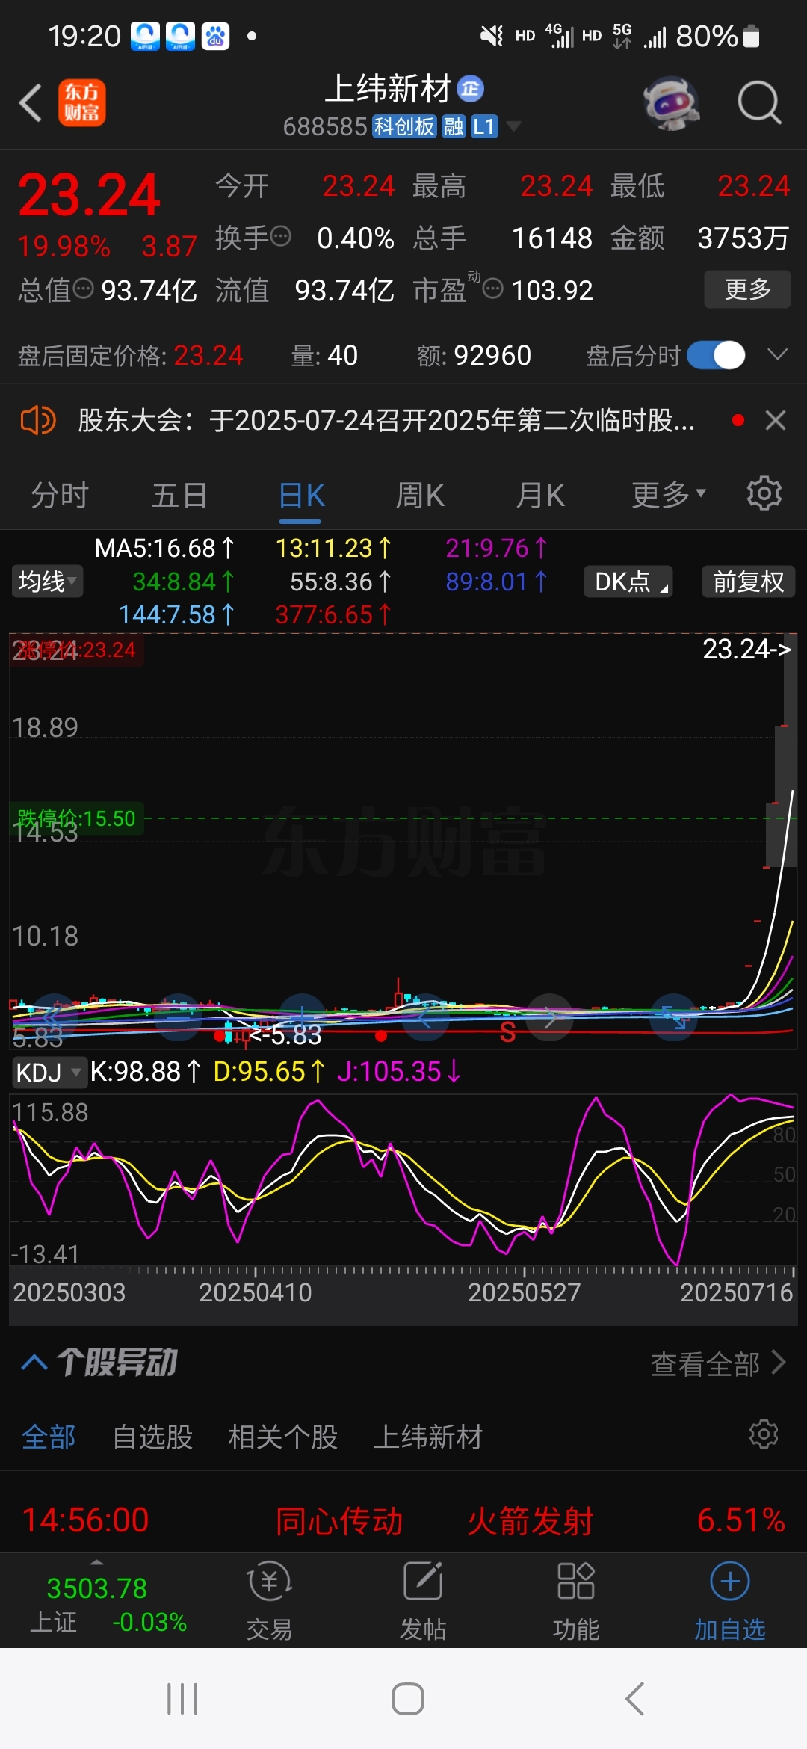
Task: Tap 同心传动 stock name
Action: point(339,1520)
